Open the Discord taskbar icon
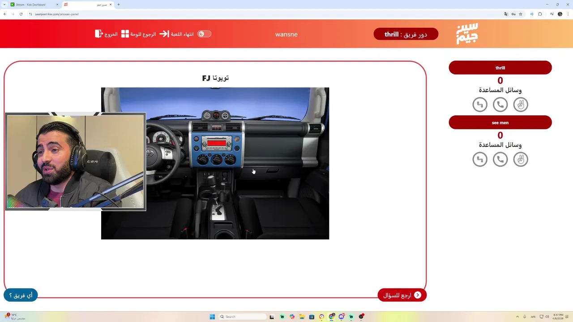Screen dimensions: 573x322 [342, 317]
